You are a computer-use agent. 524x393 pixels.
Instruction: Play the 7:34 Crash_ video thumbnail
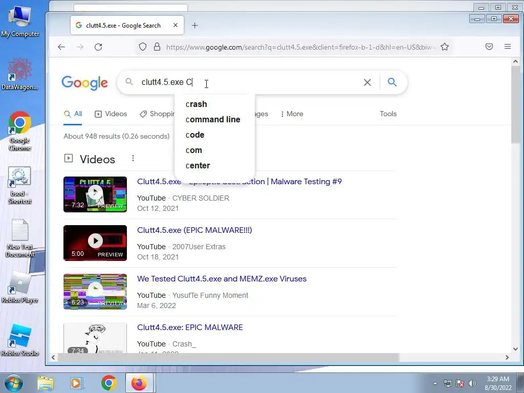95,338
